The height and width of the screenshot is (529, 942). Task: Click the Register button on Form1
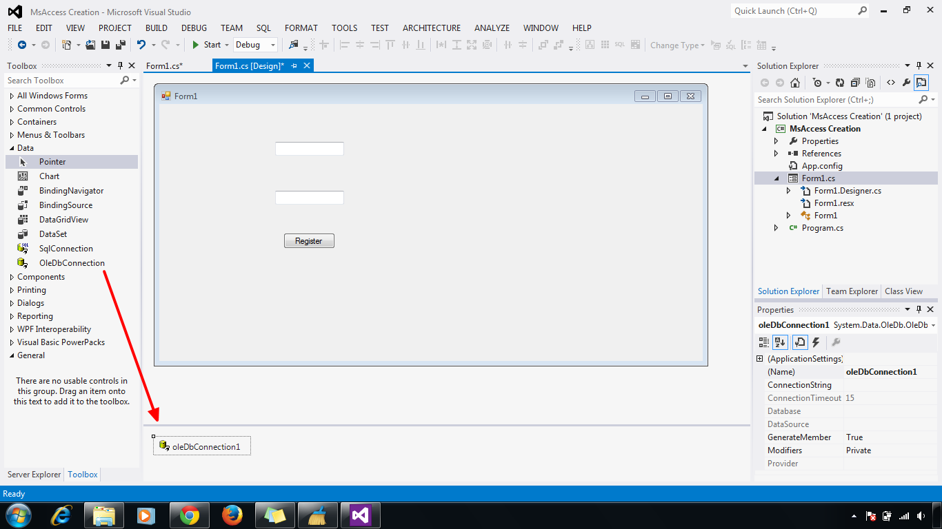[x=309, y=240]
